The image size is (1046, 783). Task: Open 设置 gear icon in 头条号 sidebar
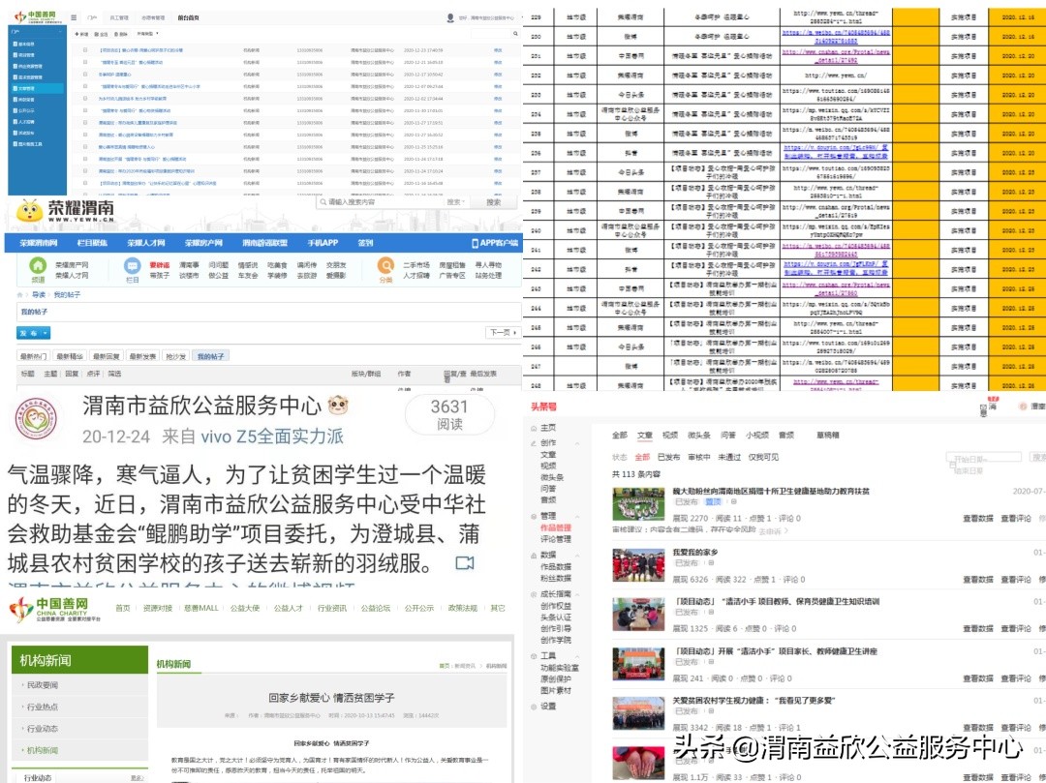534,707
